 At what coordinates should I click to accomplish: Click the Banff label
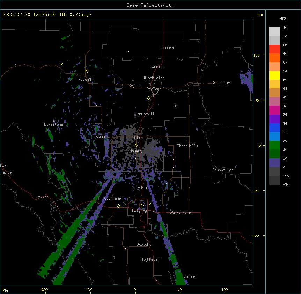click(43, 198)
